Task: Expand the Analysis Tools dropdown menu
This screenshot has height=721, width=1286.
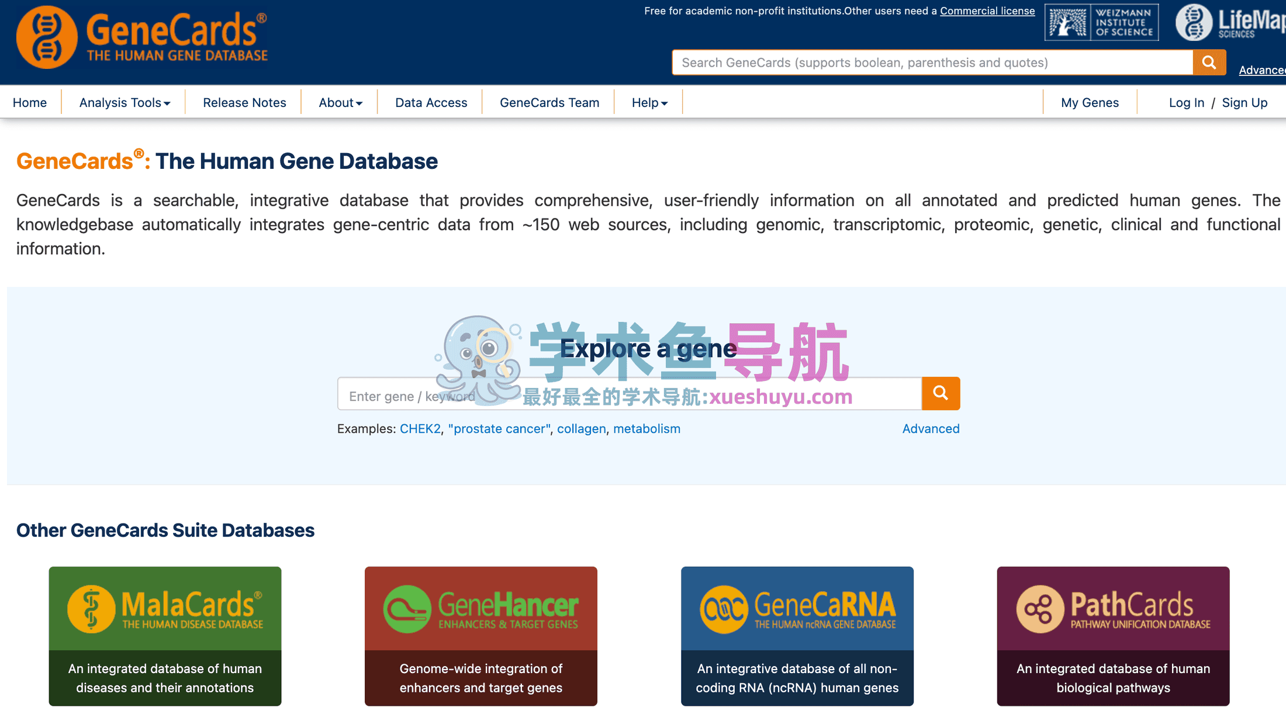Action: [125, 103]
